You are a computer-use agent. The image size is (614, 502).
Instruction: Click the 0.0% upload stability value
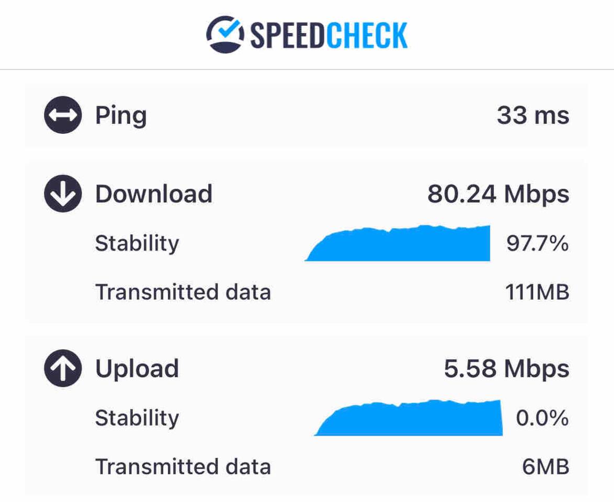tap(542, 418)
